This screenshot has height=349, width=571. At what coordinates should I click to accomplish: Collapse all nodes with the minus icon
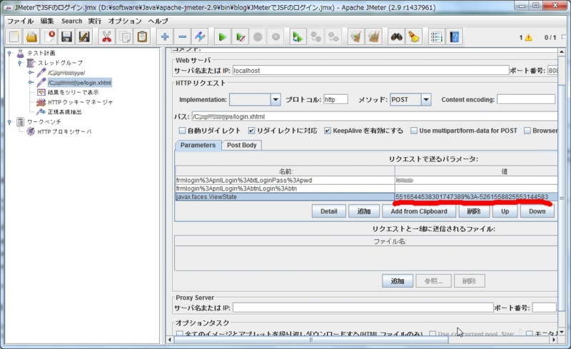[182, 37]
